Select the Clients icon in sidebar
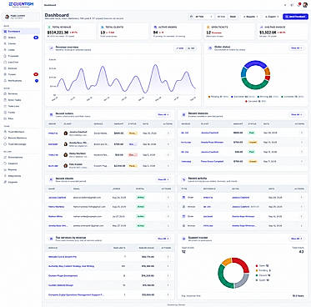The height and width of the screenshot is (307, 311). [5, 43]
